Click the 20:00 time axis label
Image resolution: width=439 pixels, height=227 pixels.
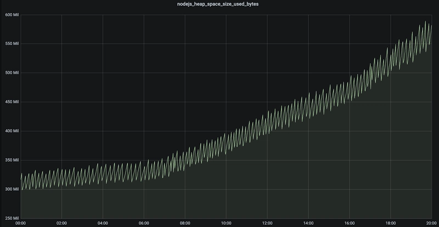point(429,224)
